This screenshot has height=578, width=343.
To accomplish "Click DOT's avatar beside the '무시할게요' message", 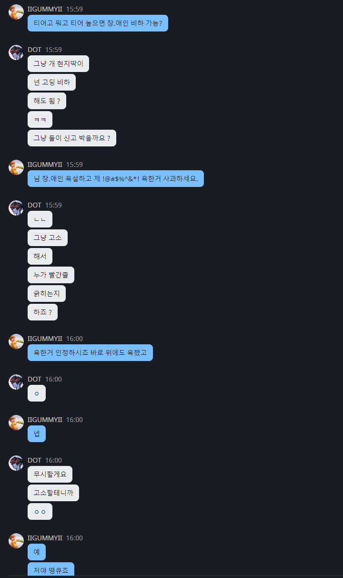I will tap(16, 463).
